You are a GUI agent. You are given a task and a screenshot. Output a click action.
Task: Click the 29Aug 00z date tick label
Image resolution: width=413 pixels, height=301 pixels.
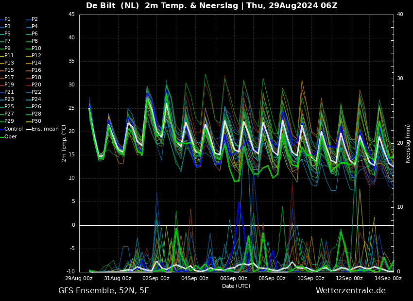click(79, 278)
